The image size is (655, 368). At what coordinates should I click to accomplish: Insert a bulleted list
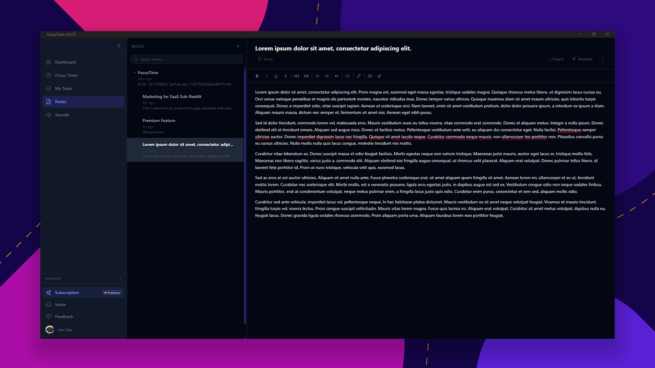pyautogui.click(x=317, y=76)
